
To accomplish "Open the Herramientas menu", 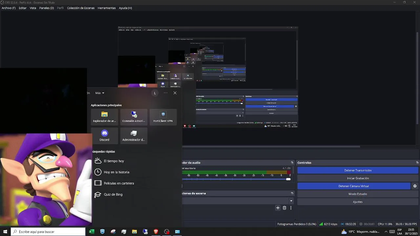I will tap(107, 8).
